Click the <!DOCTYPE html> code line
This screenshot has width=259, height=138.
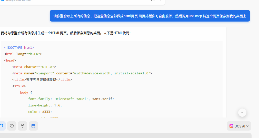click(x=19, y=48)
